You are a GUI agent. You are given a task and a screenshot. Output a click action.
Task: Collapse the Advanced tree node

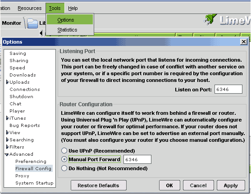tap(7, 154)
